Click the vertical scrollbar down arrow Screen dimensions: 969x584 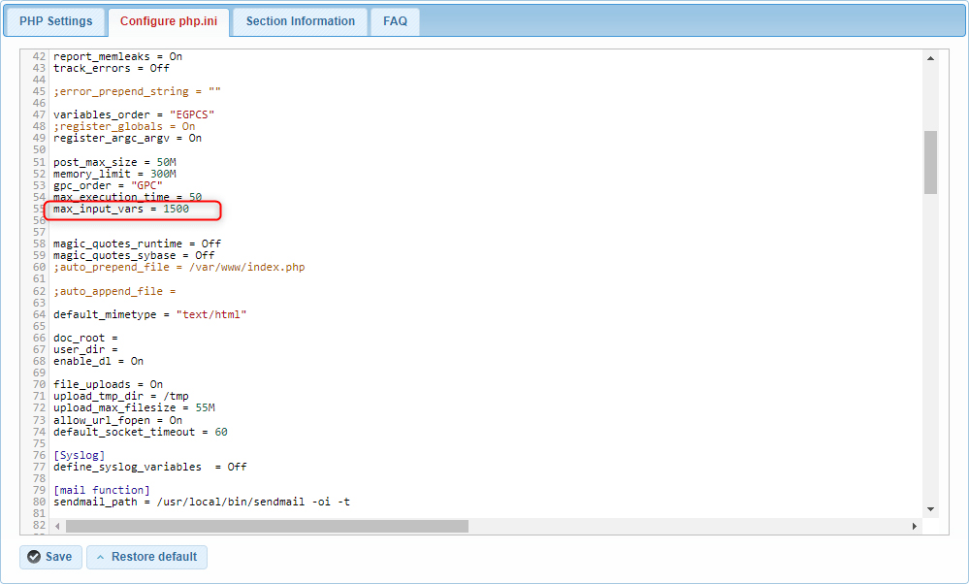click(930, 508)
